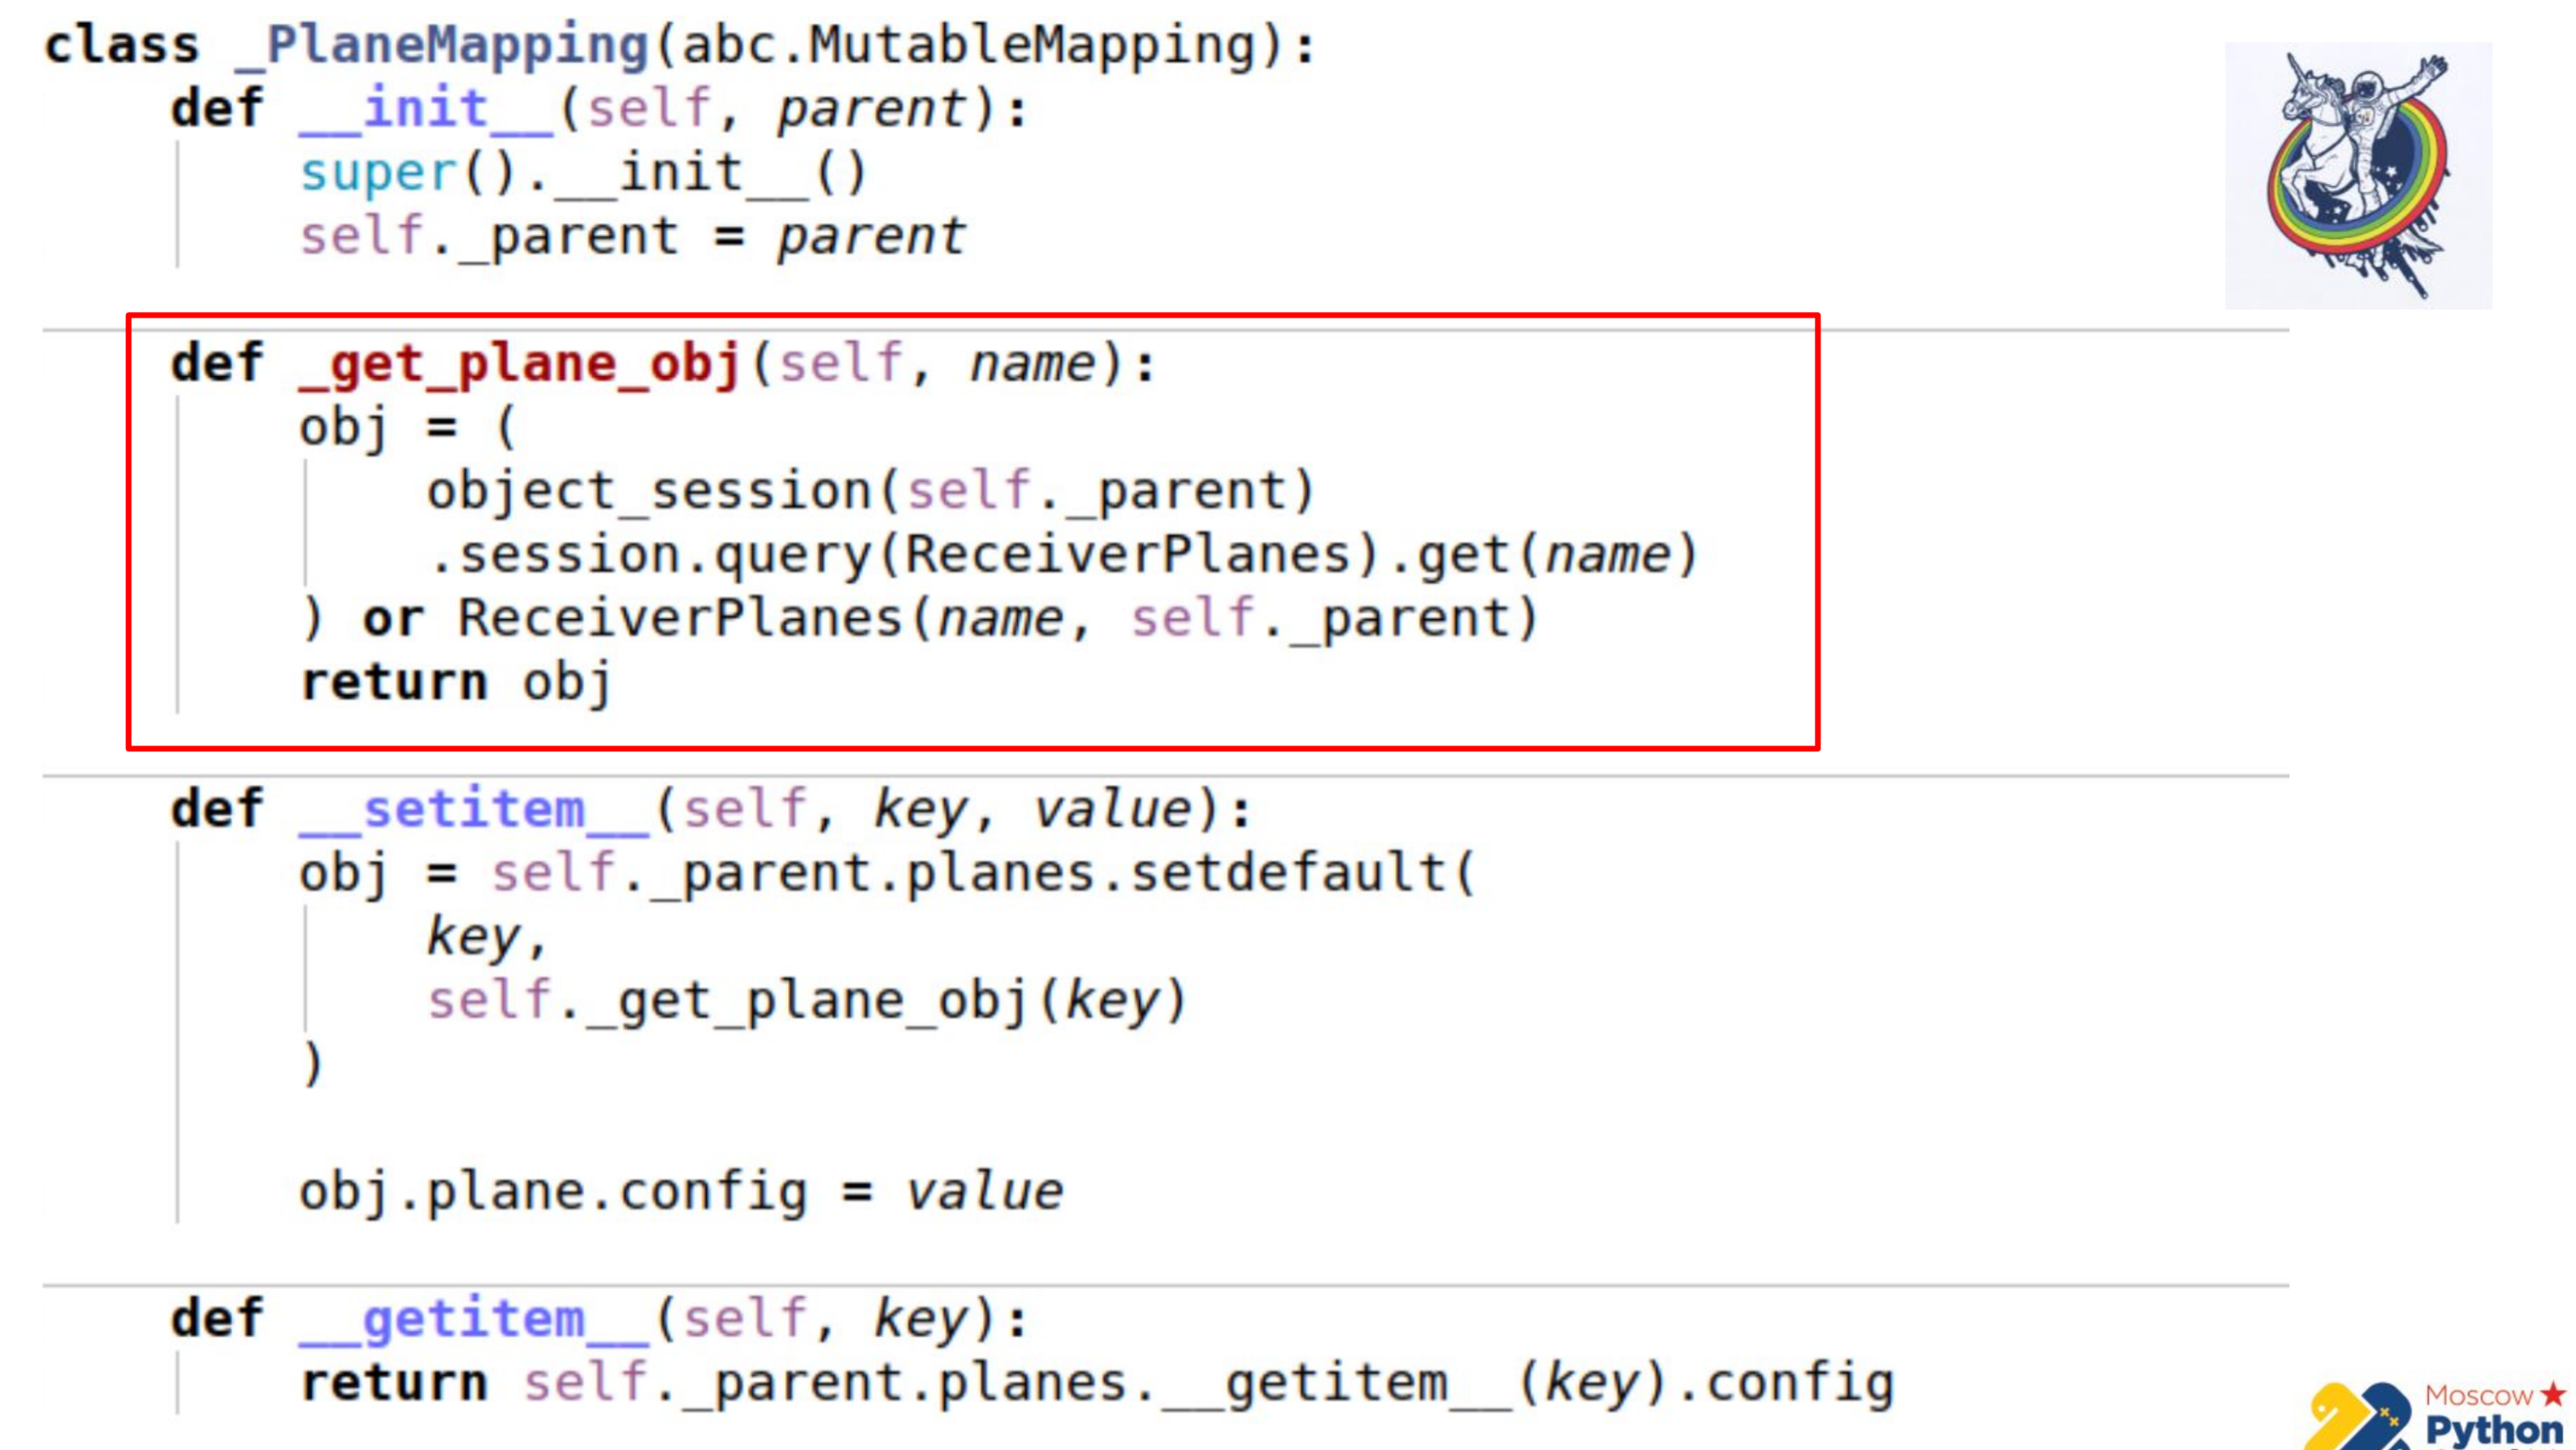2576x1450 pixels.
Task: Click 'self._parent = parent' assignment line
Action: (x=632, y=238)
